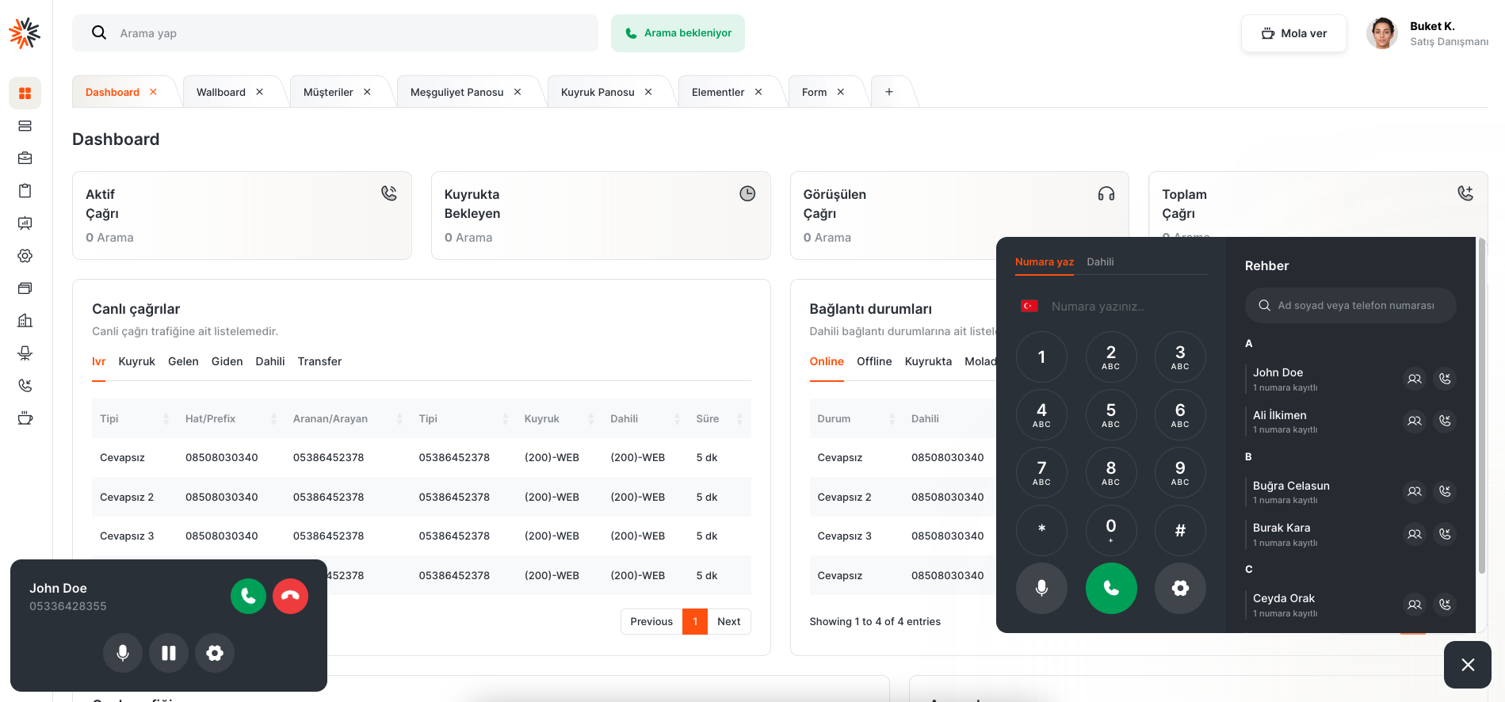Click the Mola ver button
This screenshot has height=702, width=1505.
[1293, 33]
